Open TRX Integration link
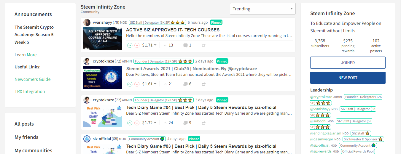Screen dimensions: 401x154 pyautogui.click(x=30, y=92)
